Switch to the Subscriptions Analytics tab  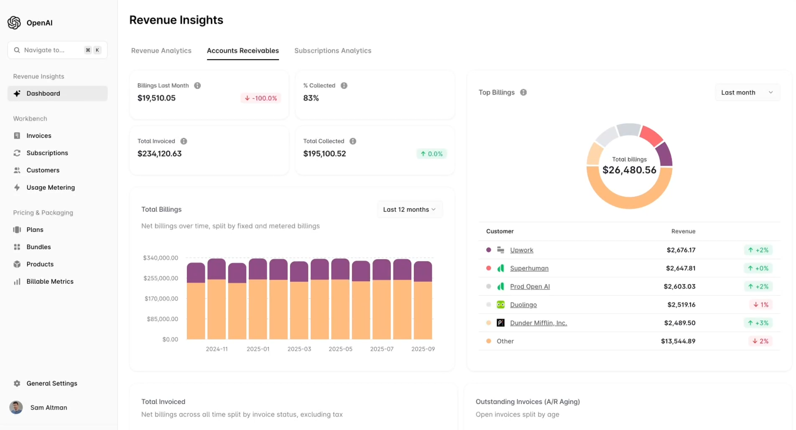tap(332, 51)
